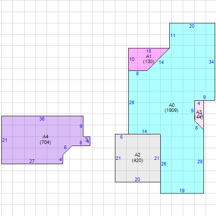
Task: Select the A1 (130) area label
Action: click(149, 59)
